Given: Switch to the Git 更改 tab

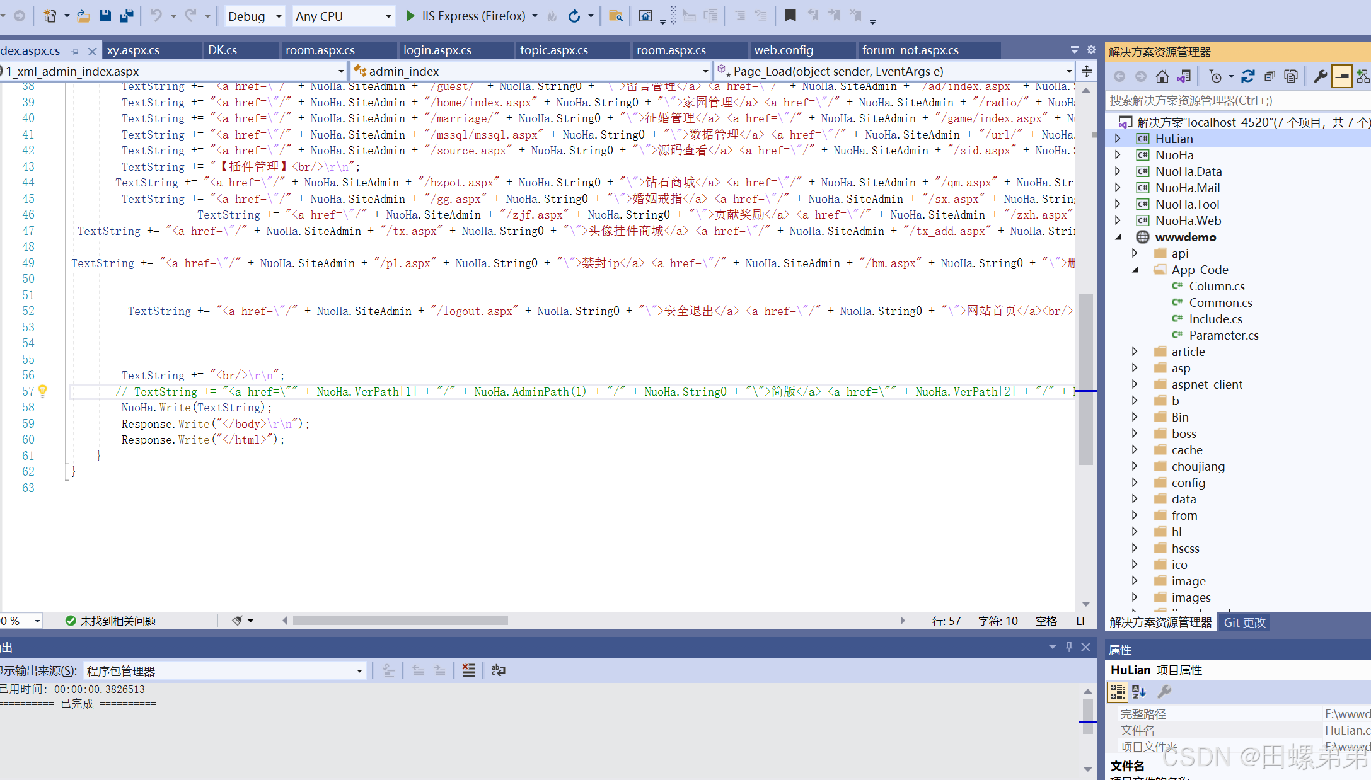Looking at the screenshot, I should (x=1244, y=622).
